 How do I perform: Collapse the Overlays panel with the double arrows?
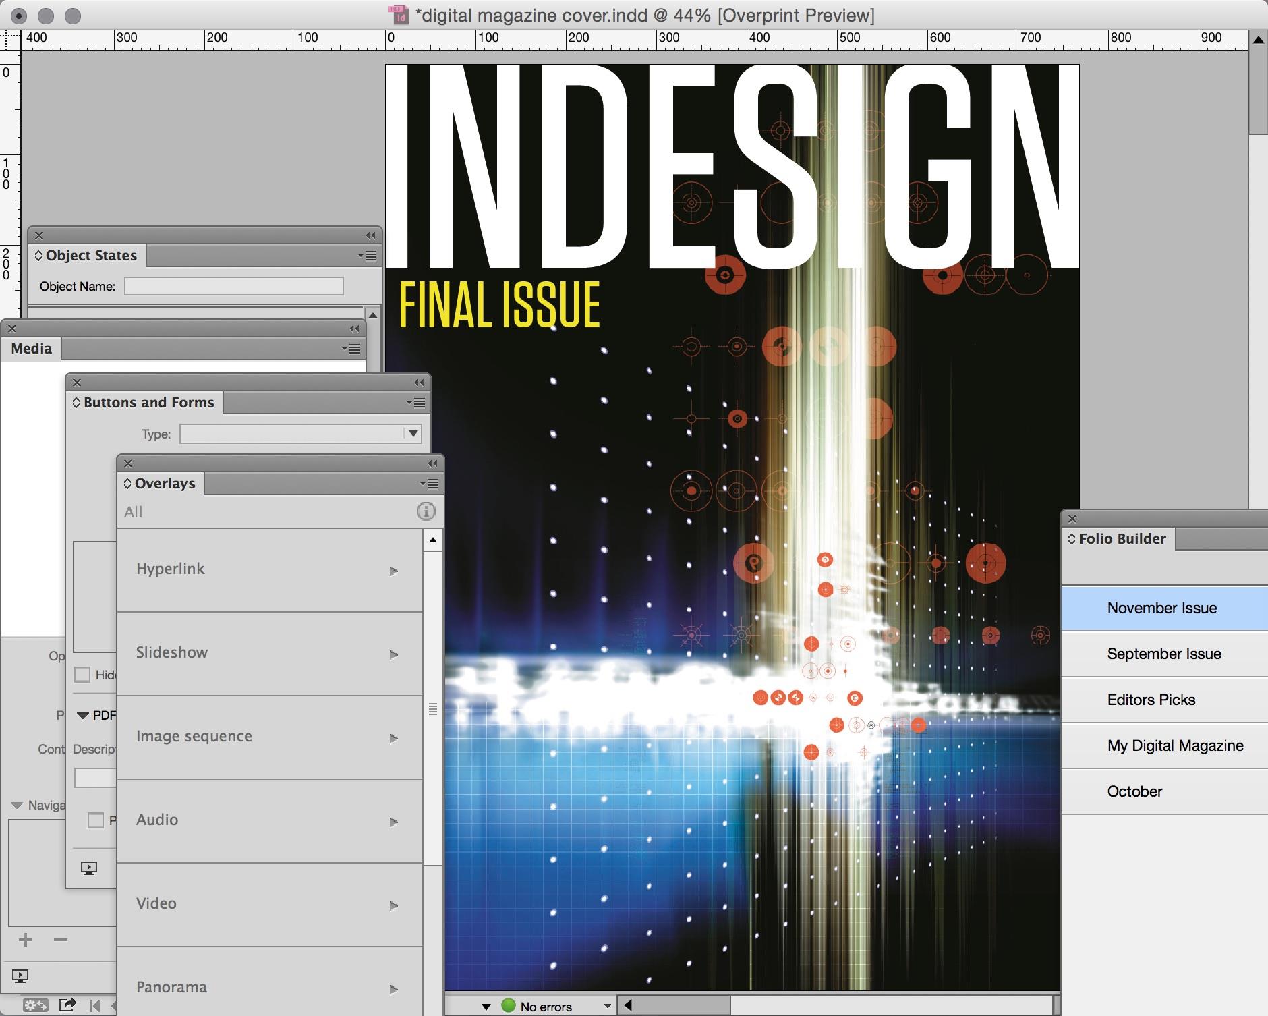(431, 463)
